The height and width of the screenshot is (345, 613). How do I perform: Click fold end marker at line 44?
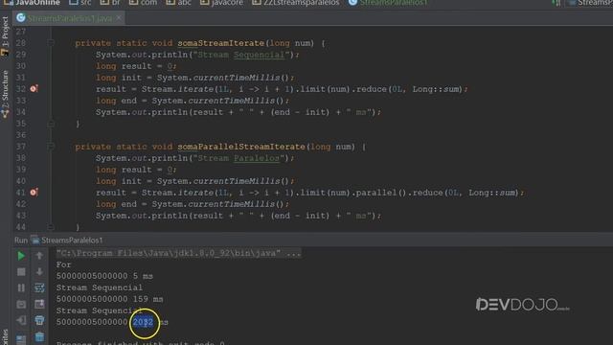click(51, 227)
